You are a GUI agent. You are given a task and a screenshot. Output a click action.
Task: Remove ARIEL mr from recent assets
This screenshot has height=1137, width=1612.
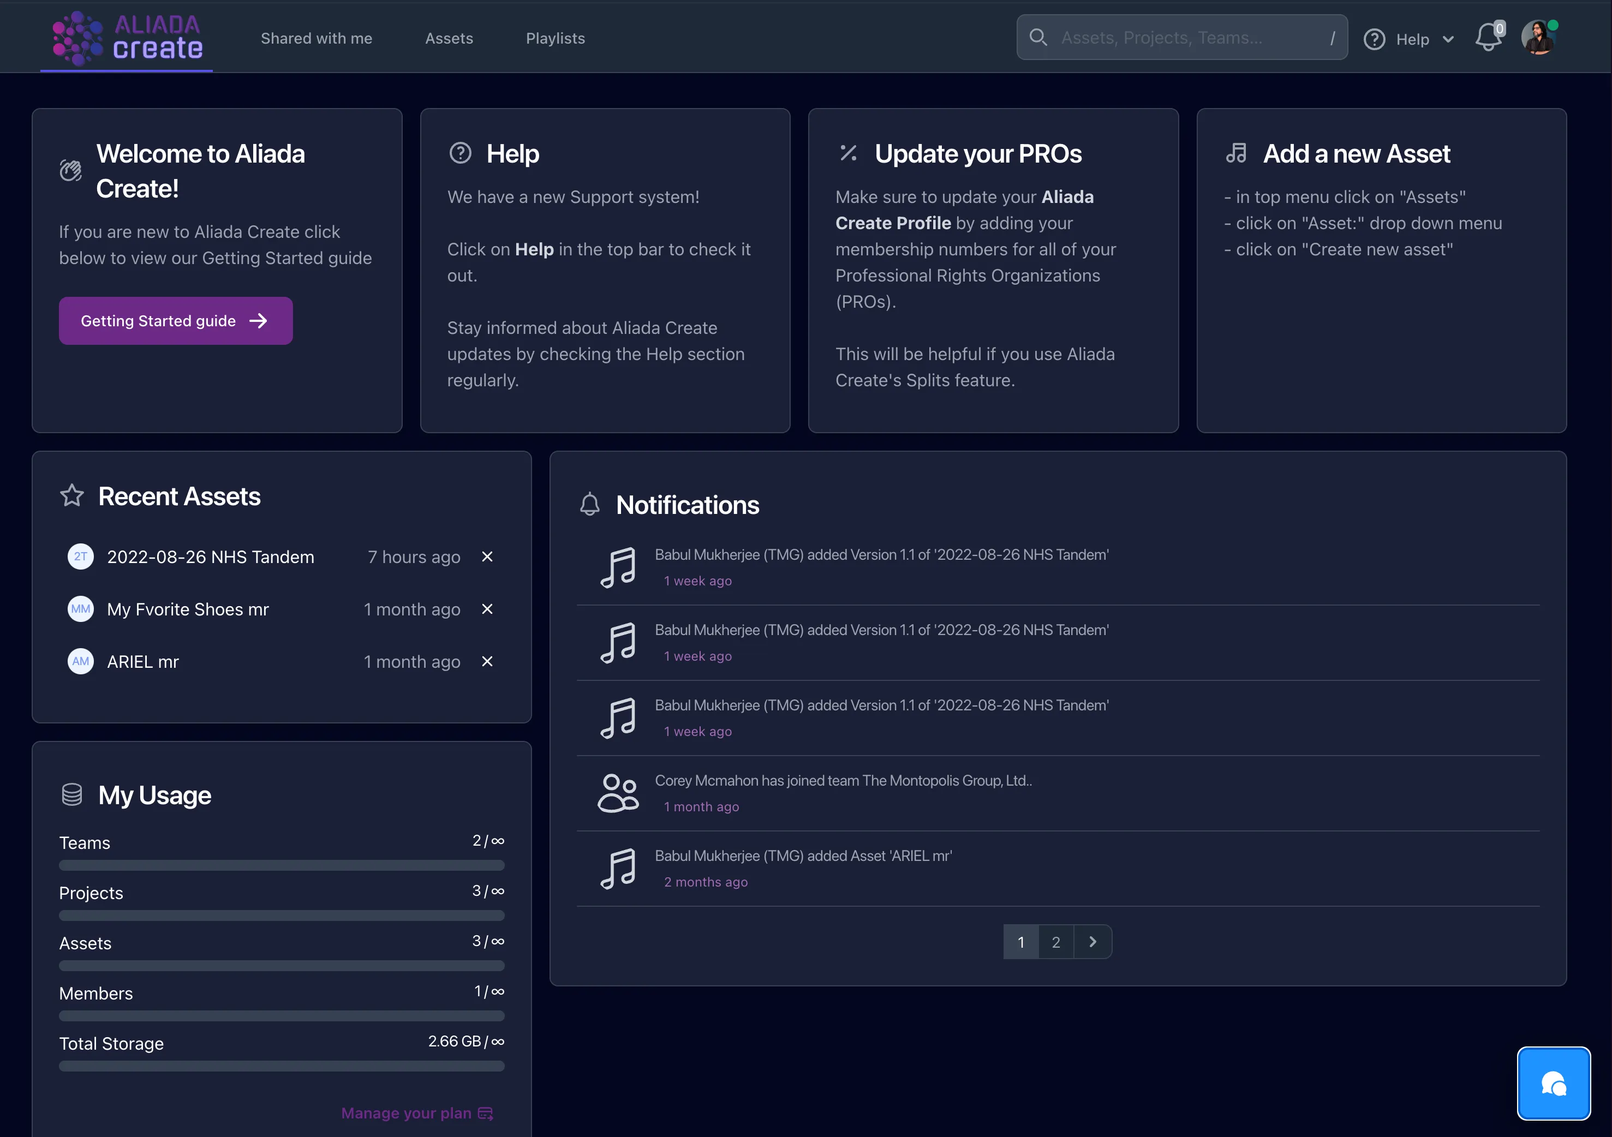click(487, 661)
